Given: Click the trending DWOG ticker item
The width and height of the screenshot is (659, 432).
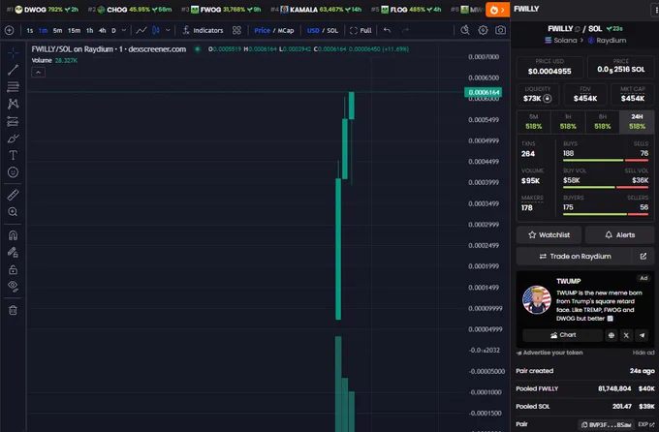Looking at the screenshot, I should pyautogui.click(x=43, y=10).
